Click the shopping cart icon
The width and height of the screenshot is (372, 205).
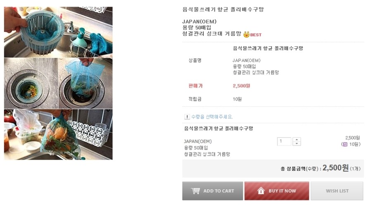point(196,191)
